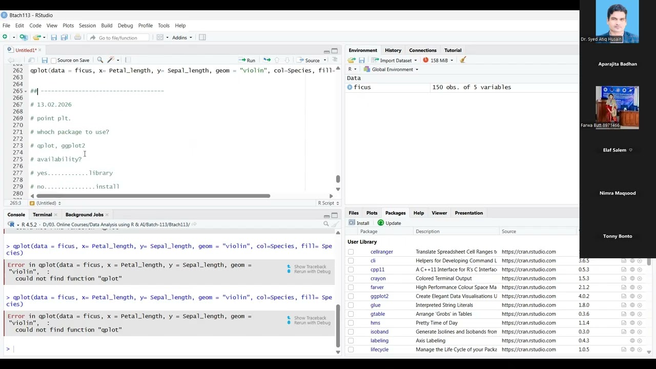The height and width of the screenshot is (369, 656).
Task: Check the crayon package checkbox
Action: (x=351, y=278)
